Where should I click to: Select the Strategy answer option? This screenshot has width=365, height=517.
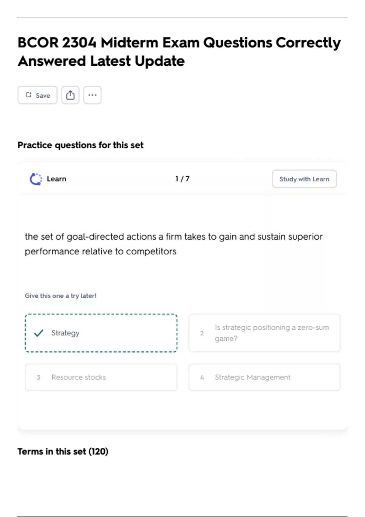click(101, 333)
